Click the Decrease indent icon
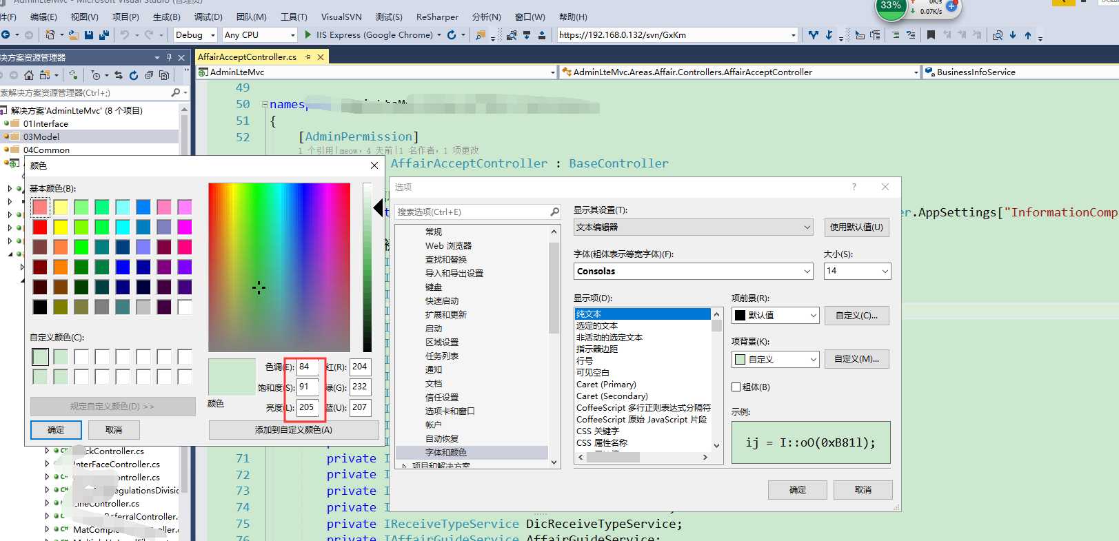This screenshot has width=1119, height=541. tap(911, 34)
